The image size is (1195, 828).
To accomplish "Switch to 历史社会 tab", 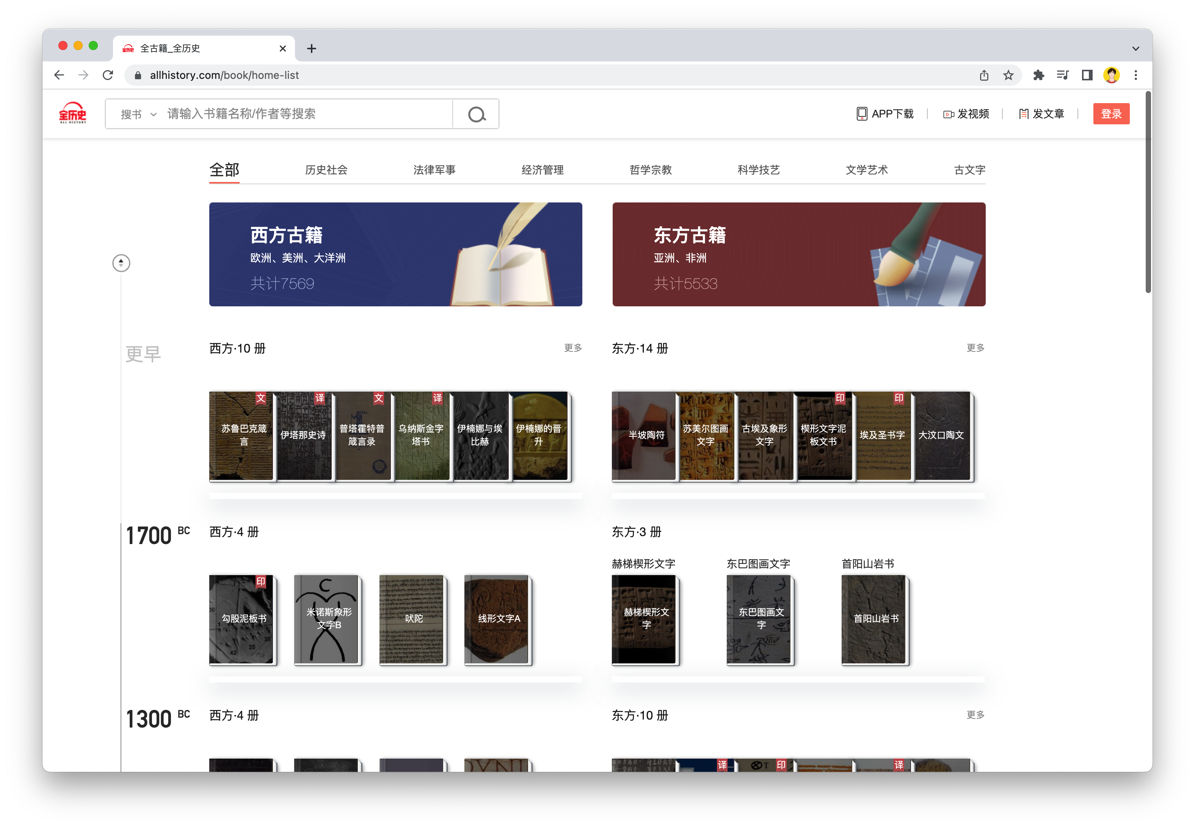I will [x=326, y=170].
